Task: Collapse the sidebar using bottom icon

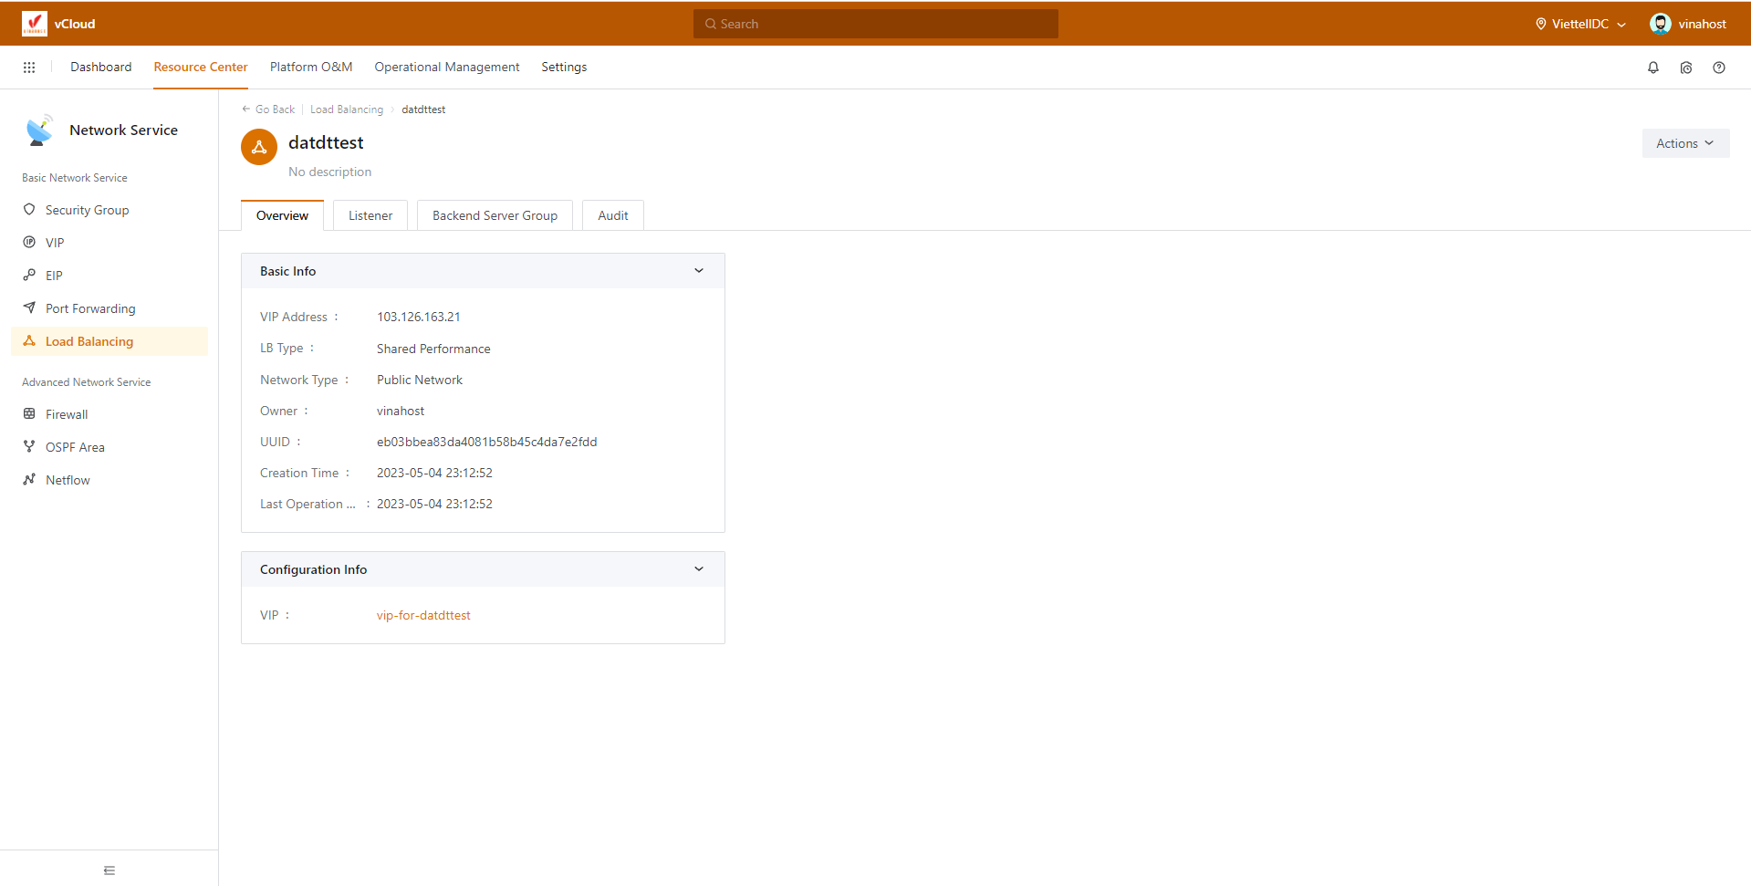Action: pyautogui.click(x=109, y=870)
